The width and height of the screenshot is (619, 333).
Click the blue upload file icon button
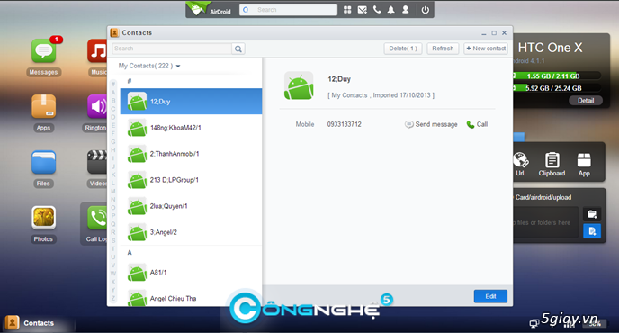click(592, 230)
